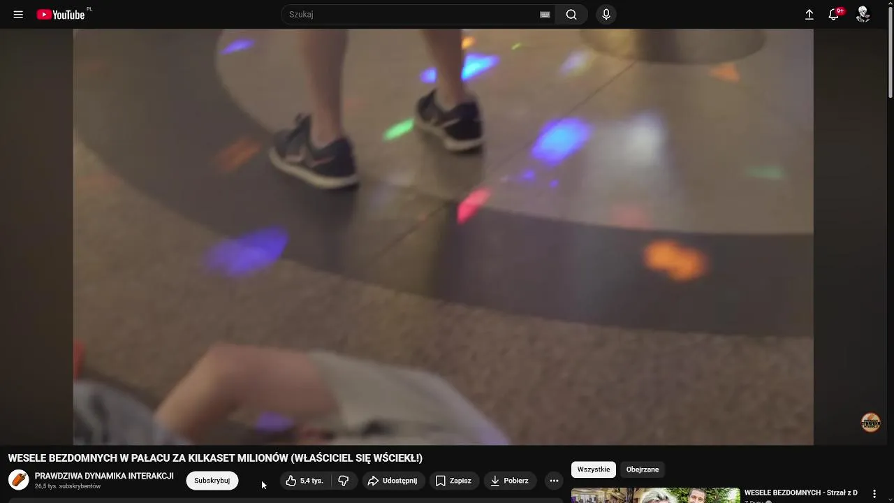
Task: Open PRAWDZIWA DYNAMIKA INTERAKCJI channel name
Action: click(104, 476)
